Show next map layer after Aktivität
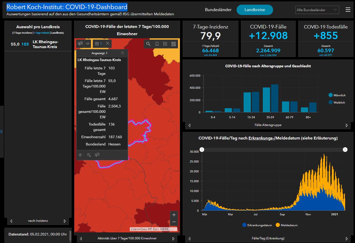Image resolution: width=355 pixels, height=243 pixels. (x=173, y=239)
